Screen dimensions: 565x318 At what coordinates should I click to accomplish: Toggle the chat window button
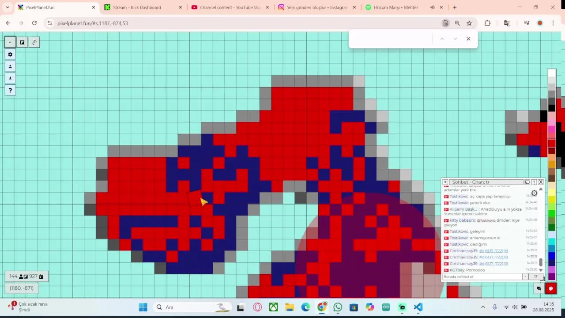(x=539, y=288)
